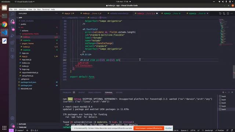The height and width of the screenshot is (132, 235).
Task: Collapse the src folder
Action: (22, 27)
